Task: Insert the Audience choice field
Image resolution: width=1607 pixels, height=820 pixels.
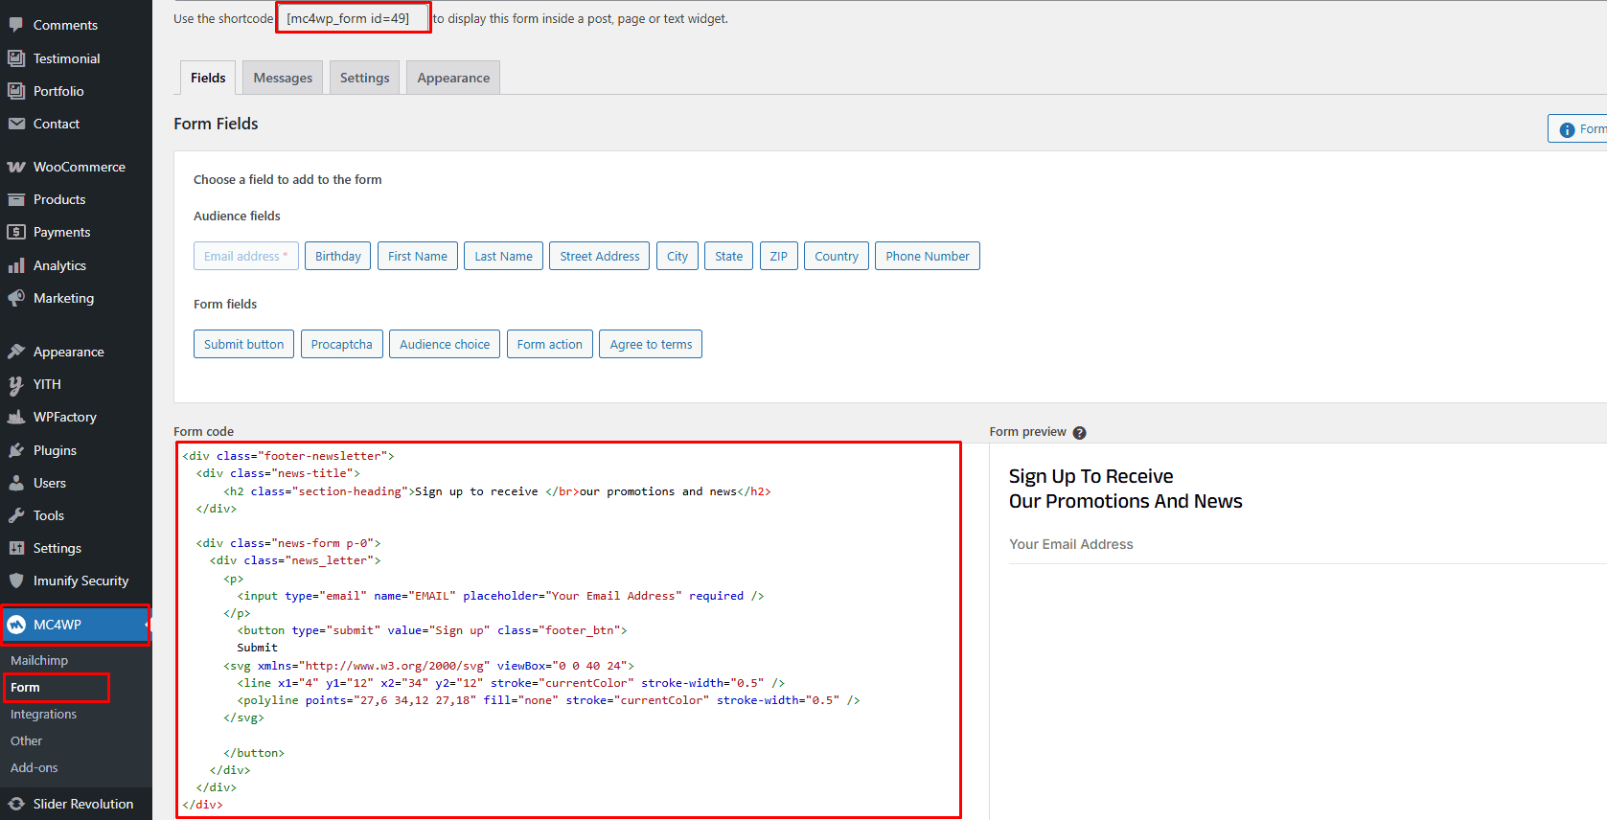Action: coord(445,344)
